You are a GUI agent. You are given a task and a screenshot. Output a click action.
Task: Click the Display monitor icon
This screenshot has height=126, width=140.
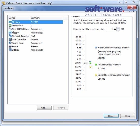(10, 50)
